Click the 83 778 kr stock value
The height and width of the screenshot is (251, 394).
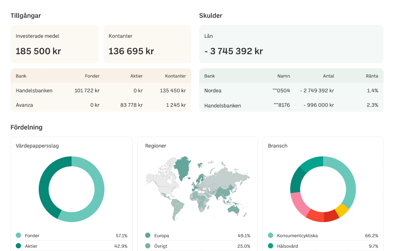(x=132, y=105)
